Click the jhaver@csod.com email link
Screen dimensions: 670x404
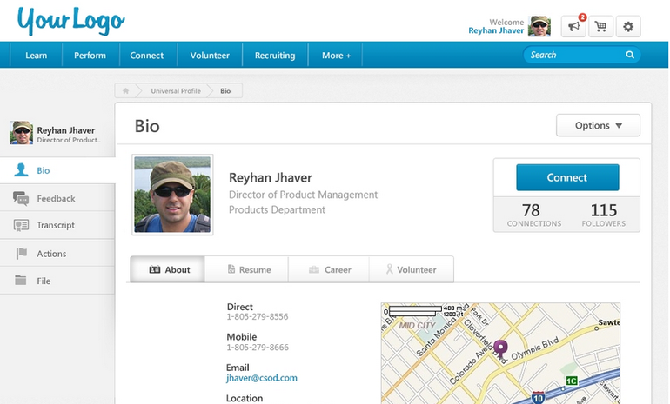[262, 378]
